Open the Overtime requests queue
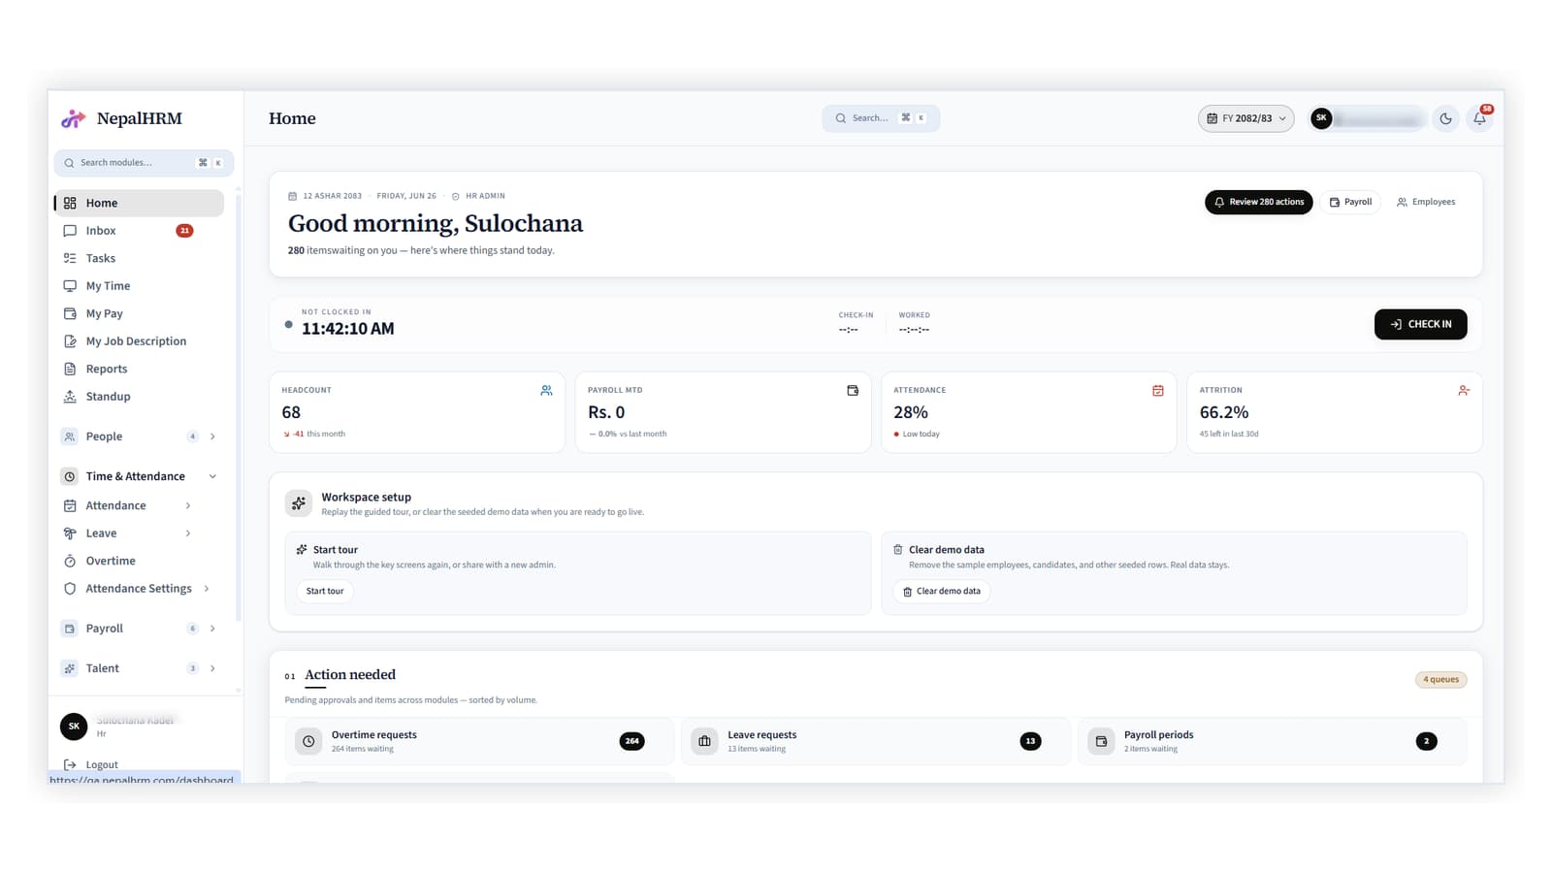This screenshot has width=1552, height=873. pos(479,741)
